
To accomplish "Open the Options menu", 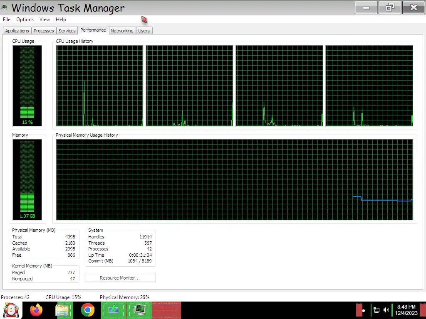I will [25, 20].
